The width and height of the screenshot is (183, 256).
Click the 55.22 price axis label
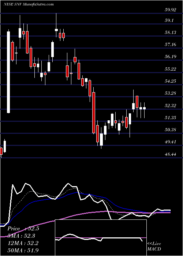point(170,69)
